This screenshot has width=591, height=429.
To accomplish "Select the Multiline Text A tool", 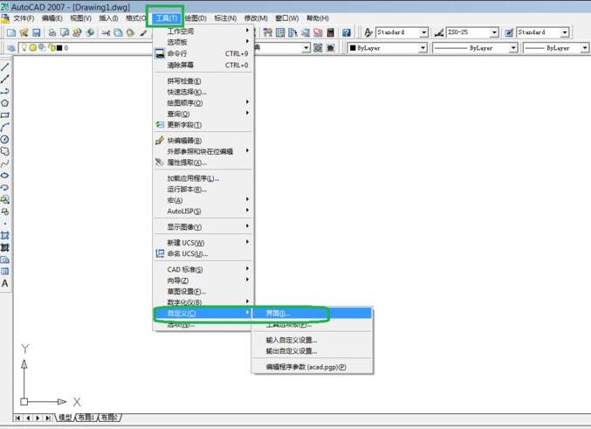I will pyautogui.click(x=5, y=283).
